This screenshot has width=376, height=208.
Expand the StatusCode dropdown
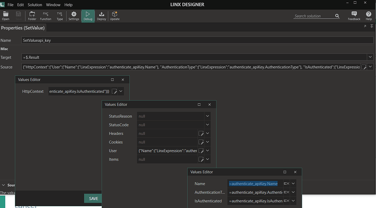(x=207, y=125)
